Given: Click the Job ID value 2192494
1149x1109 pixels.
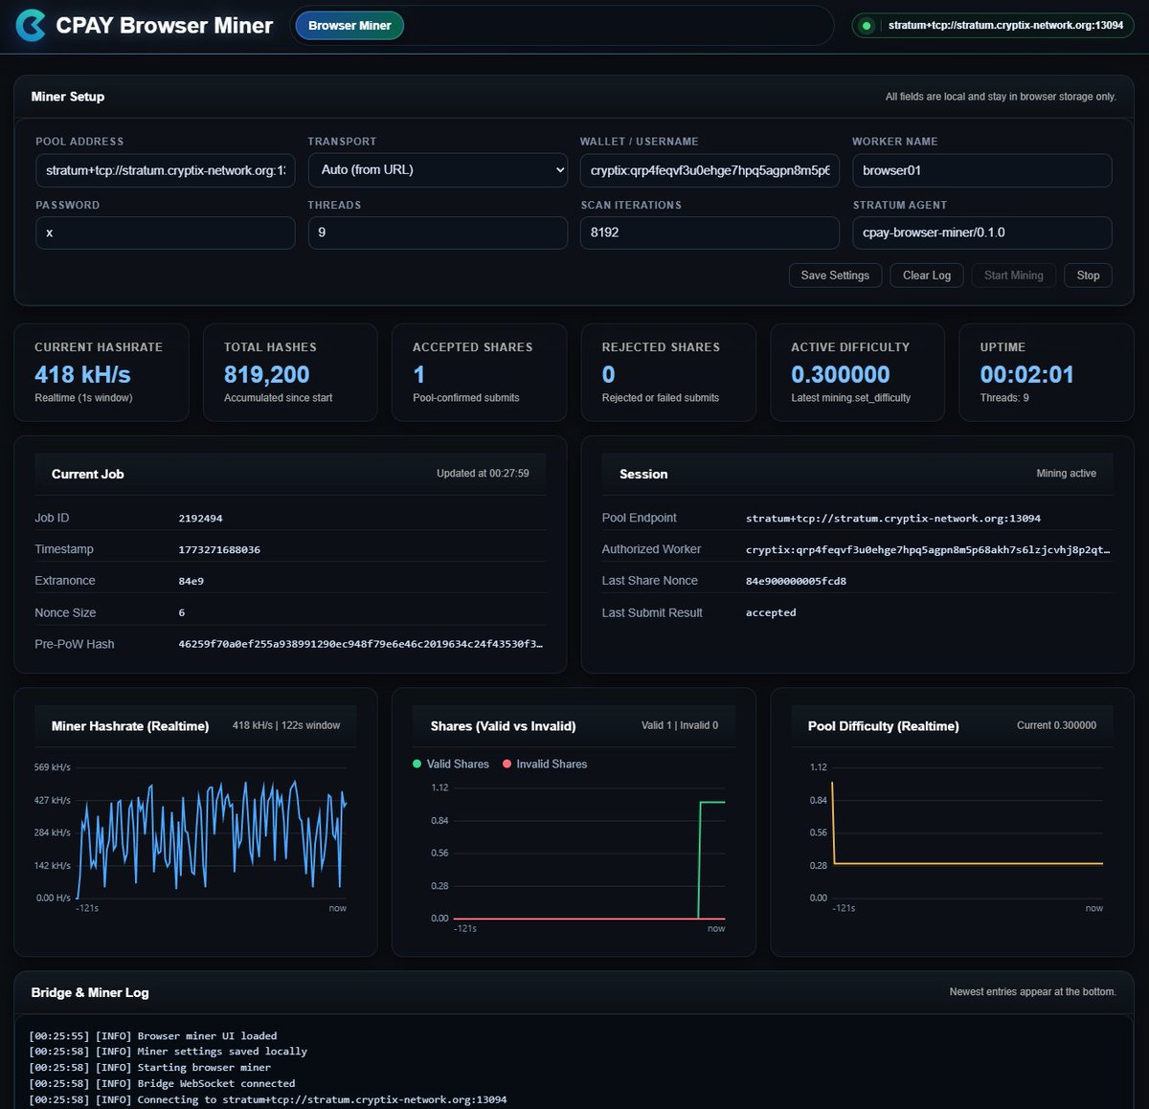Looking at the screenshot, I should click(200, 519).
